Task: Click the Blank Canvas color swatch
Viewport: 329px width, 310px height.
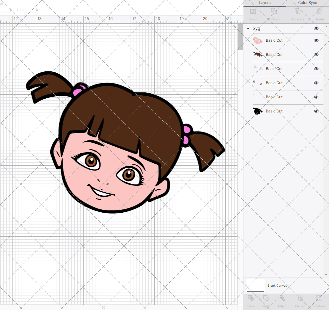Action: click(255, 286)
